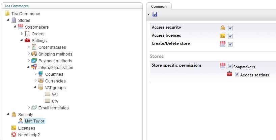Expand the Orders tree node
276x140 pixels.
coord(22,34)
